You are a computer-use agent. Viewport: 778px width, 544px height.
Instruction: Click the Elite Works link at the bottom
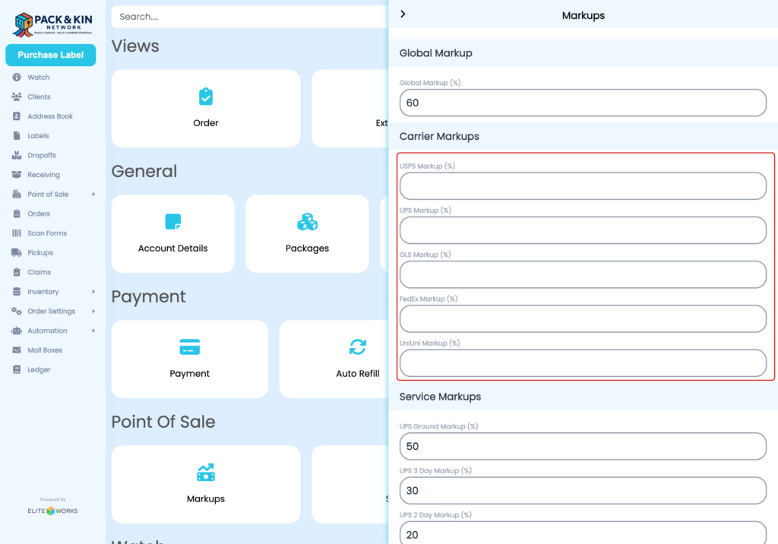pyautogui.click(x=52, y=511)
